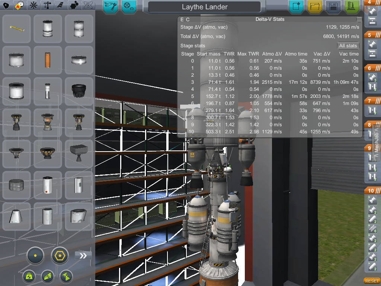This screenshot has width=381, height=286.
Task: Click the Stage ΔV value 1129, 1255 m/s
Action: point(342,27)
